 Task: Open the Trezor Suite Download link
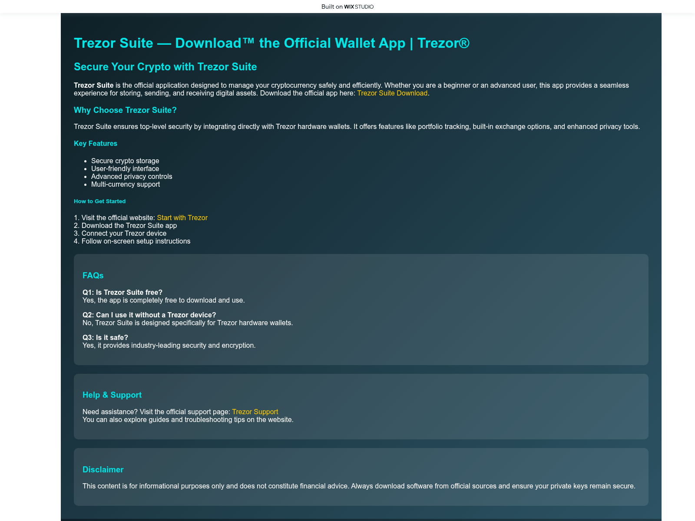click(x=392, y=93)
